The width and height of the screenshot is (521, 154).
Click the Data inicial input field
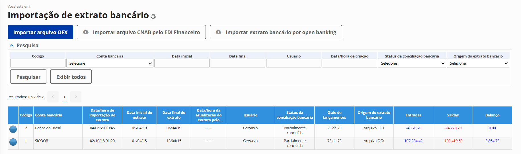click(x=182, y=63)
